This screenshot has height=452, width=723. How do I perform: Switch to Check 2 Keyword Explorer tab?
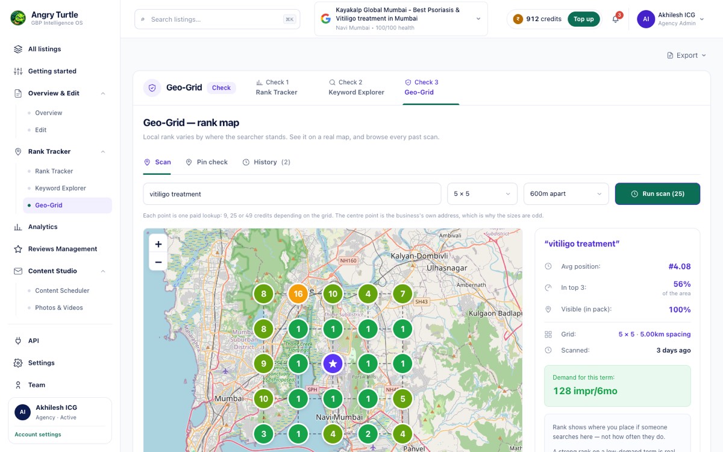coord(356,87)
